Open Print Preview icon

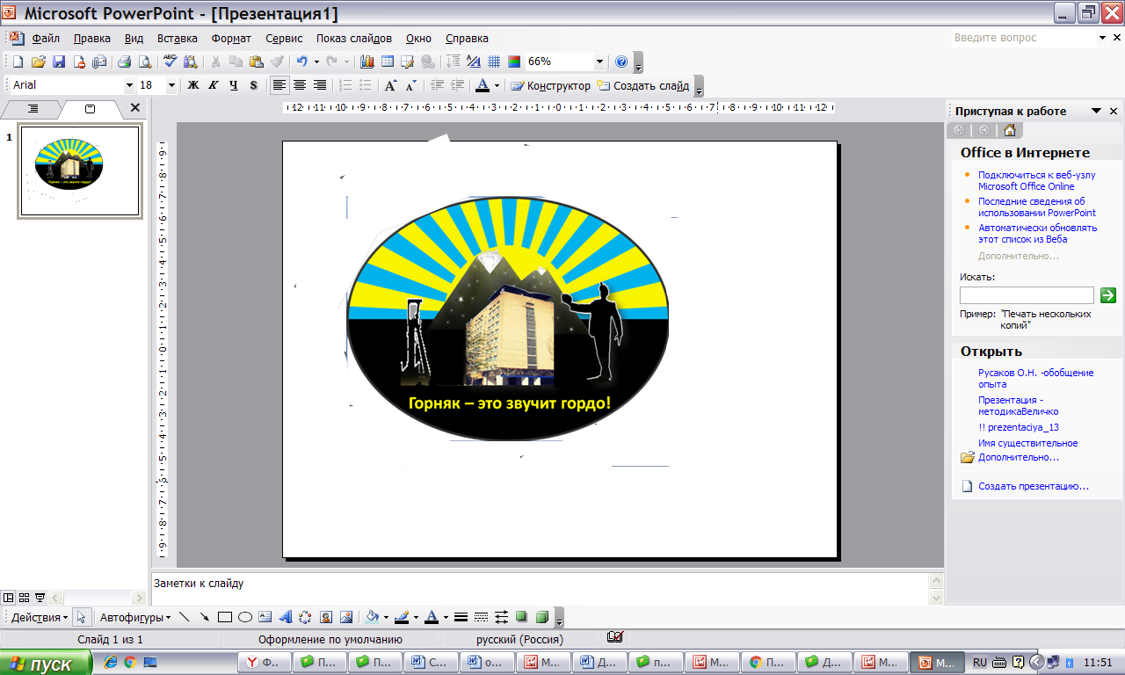144,62
